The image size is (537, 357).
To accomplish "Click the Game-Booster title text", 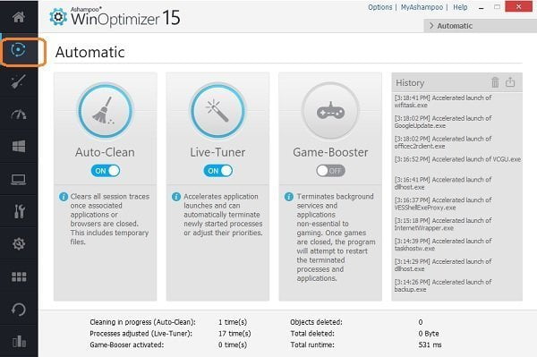I will (x=330, y=152).
